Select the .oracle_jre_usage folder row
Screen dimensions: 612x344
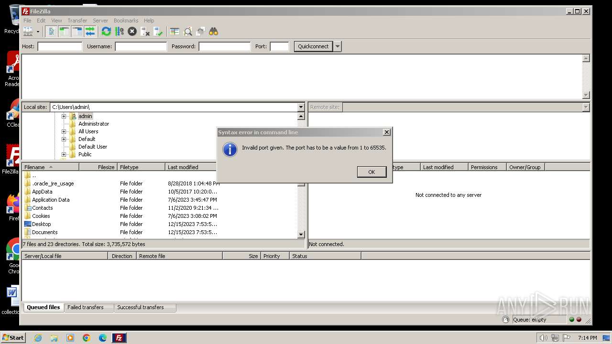(x=160, y=183)
